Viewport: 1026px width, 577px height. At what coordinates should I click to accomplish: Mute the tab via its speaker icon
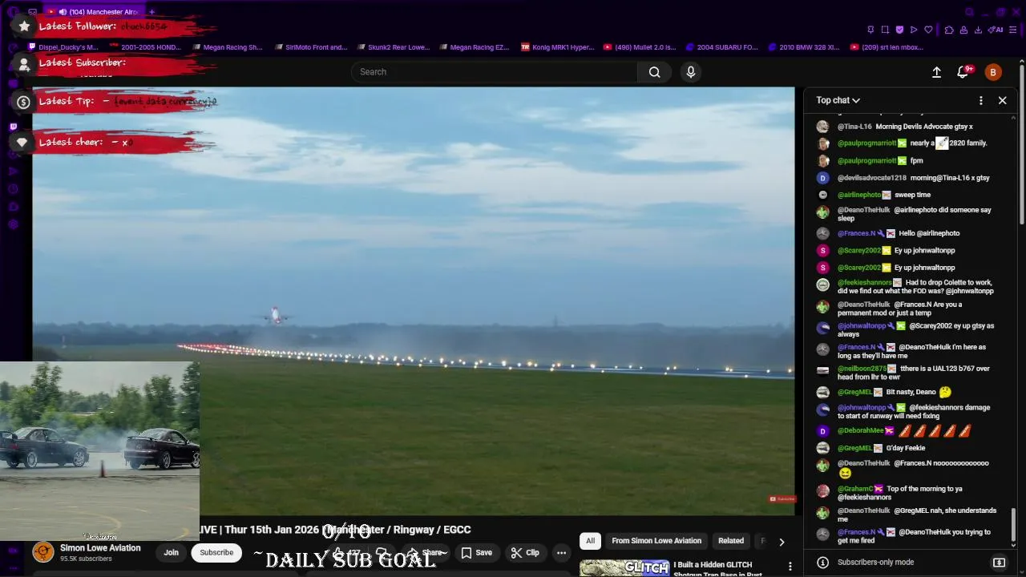click(x=63, y=12)
